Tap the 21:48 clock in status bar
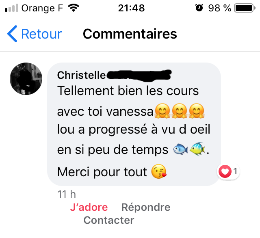The image size is (260, 238). [x=131, y=8]
